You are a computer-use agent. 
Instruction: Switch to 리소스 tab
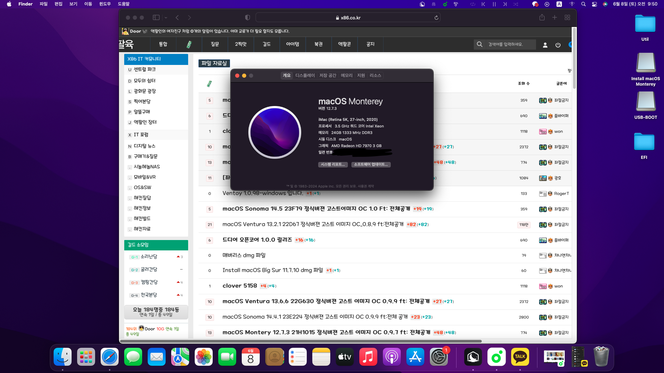click(375, 75)
